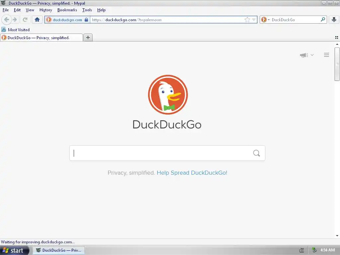Image resolution: width=340 pixels, height=255 pixels.
Task: Open the File menu
Action: coord(6,10)
